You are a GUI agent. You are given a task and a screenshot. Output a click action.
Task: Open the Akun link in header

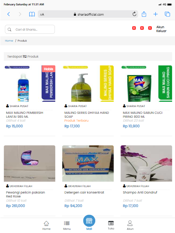[160, 27]
